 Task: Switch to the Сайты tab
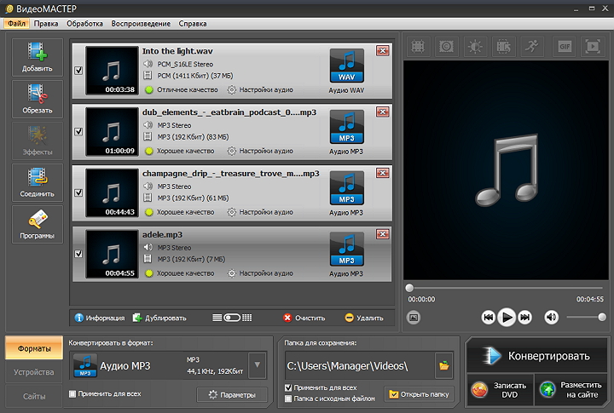(x=34, y=396)
